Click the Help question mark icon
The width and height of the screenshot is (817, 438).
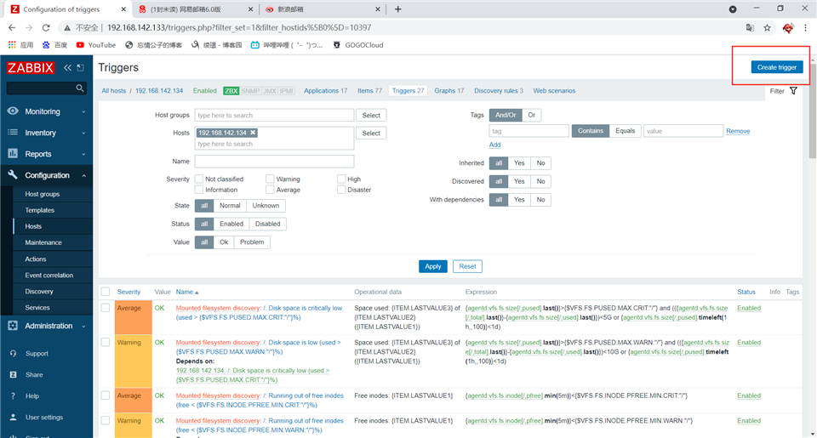(14, 395)
